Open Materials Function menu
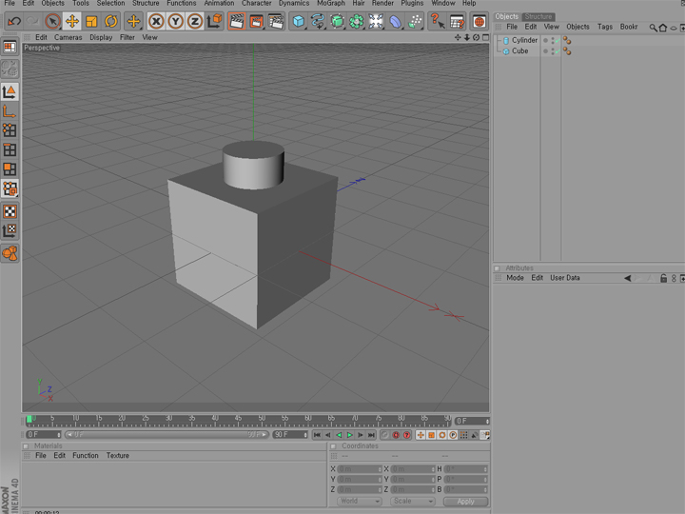The width and height of the screenshot is (685, 514). 86,455
